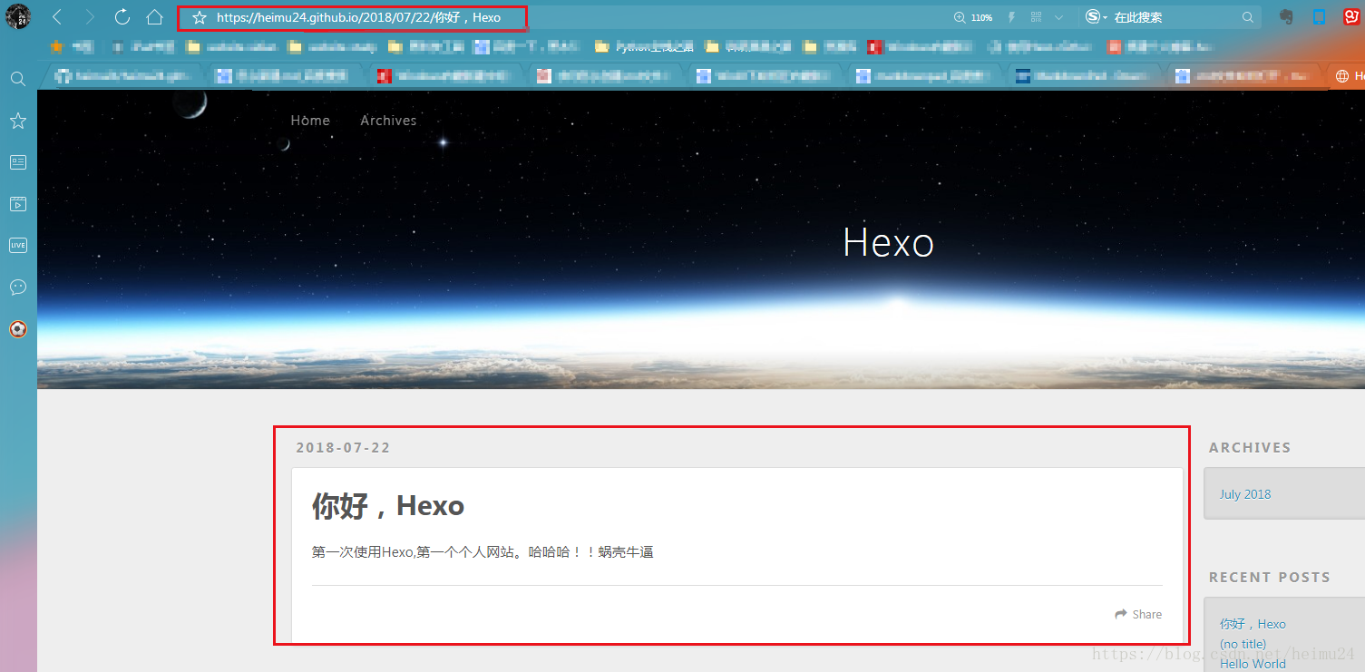Open the user profile avatar
Screen dimensions: 1365x672
point(18,16)
